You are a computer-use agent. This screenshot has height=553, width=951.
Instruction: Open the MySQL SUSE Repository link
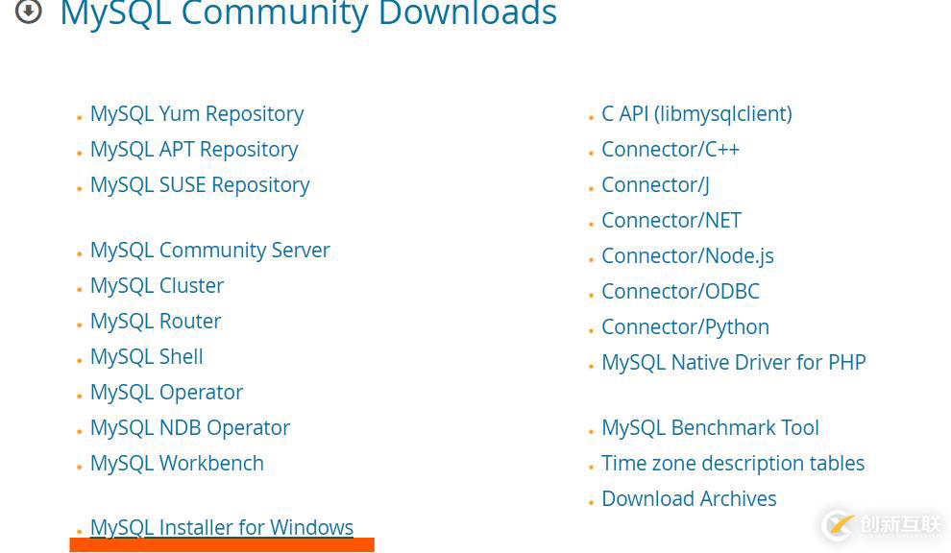(200, 185)
